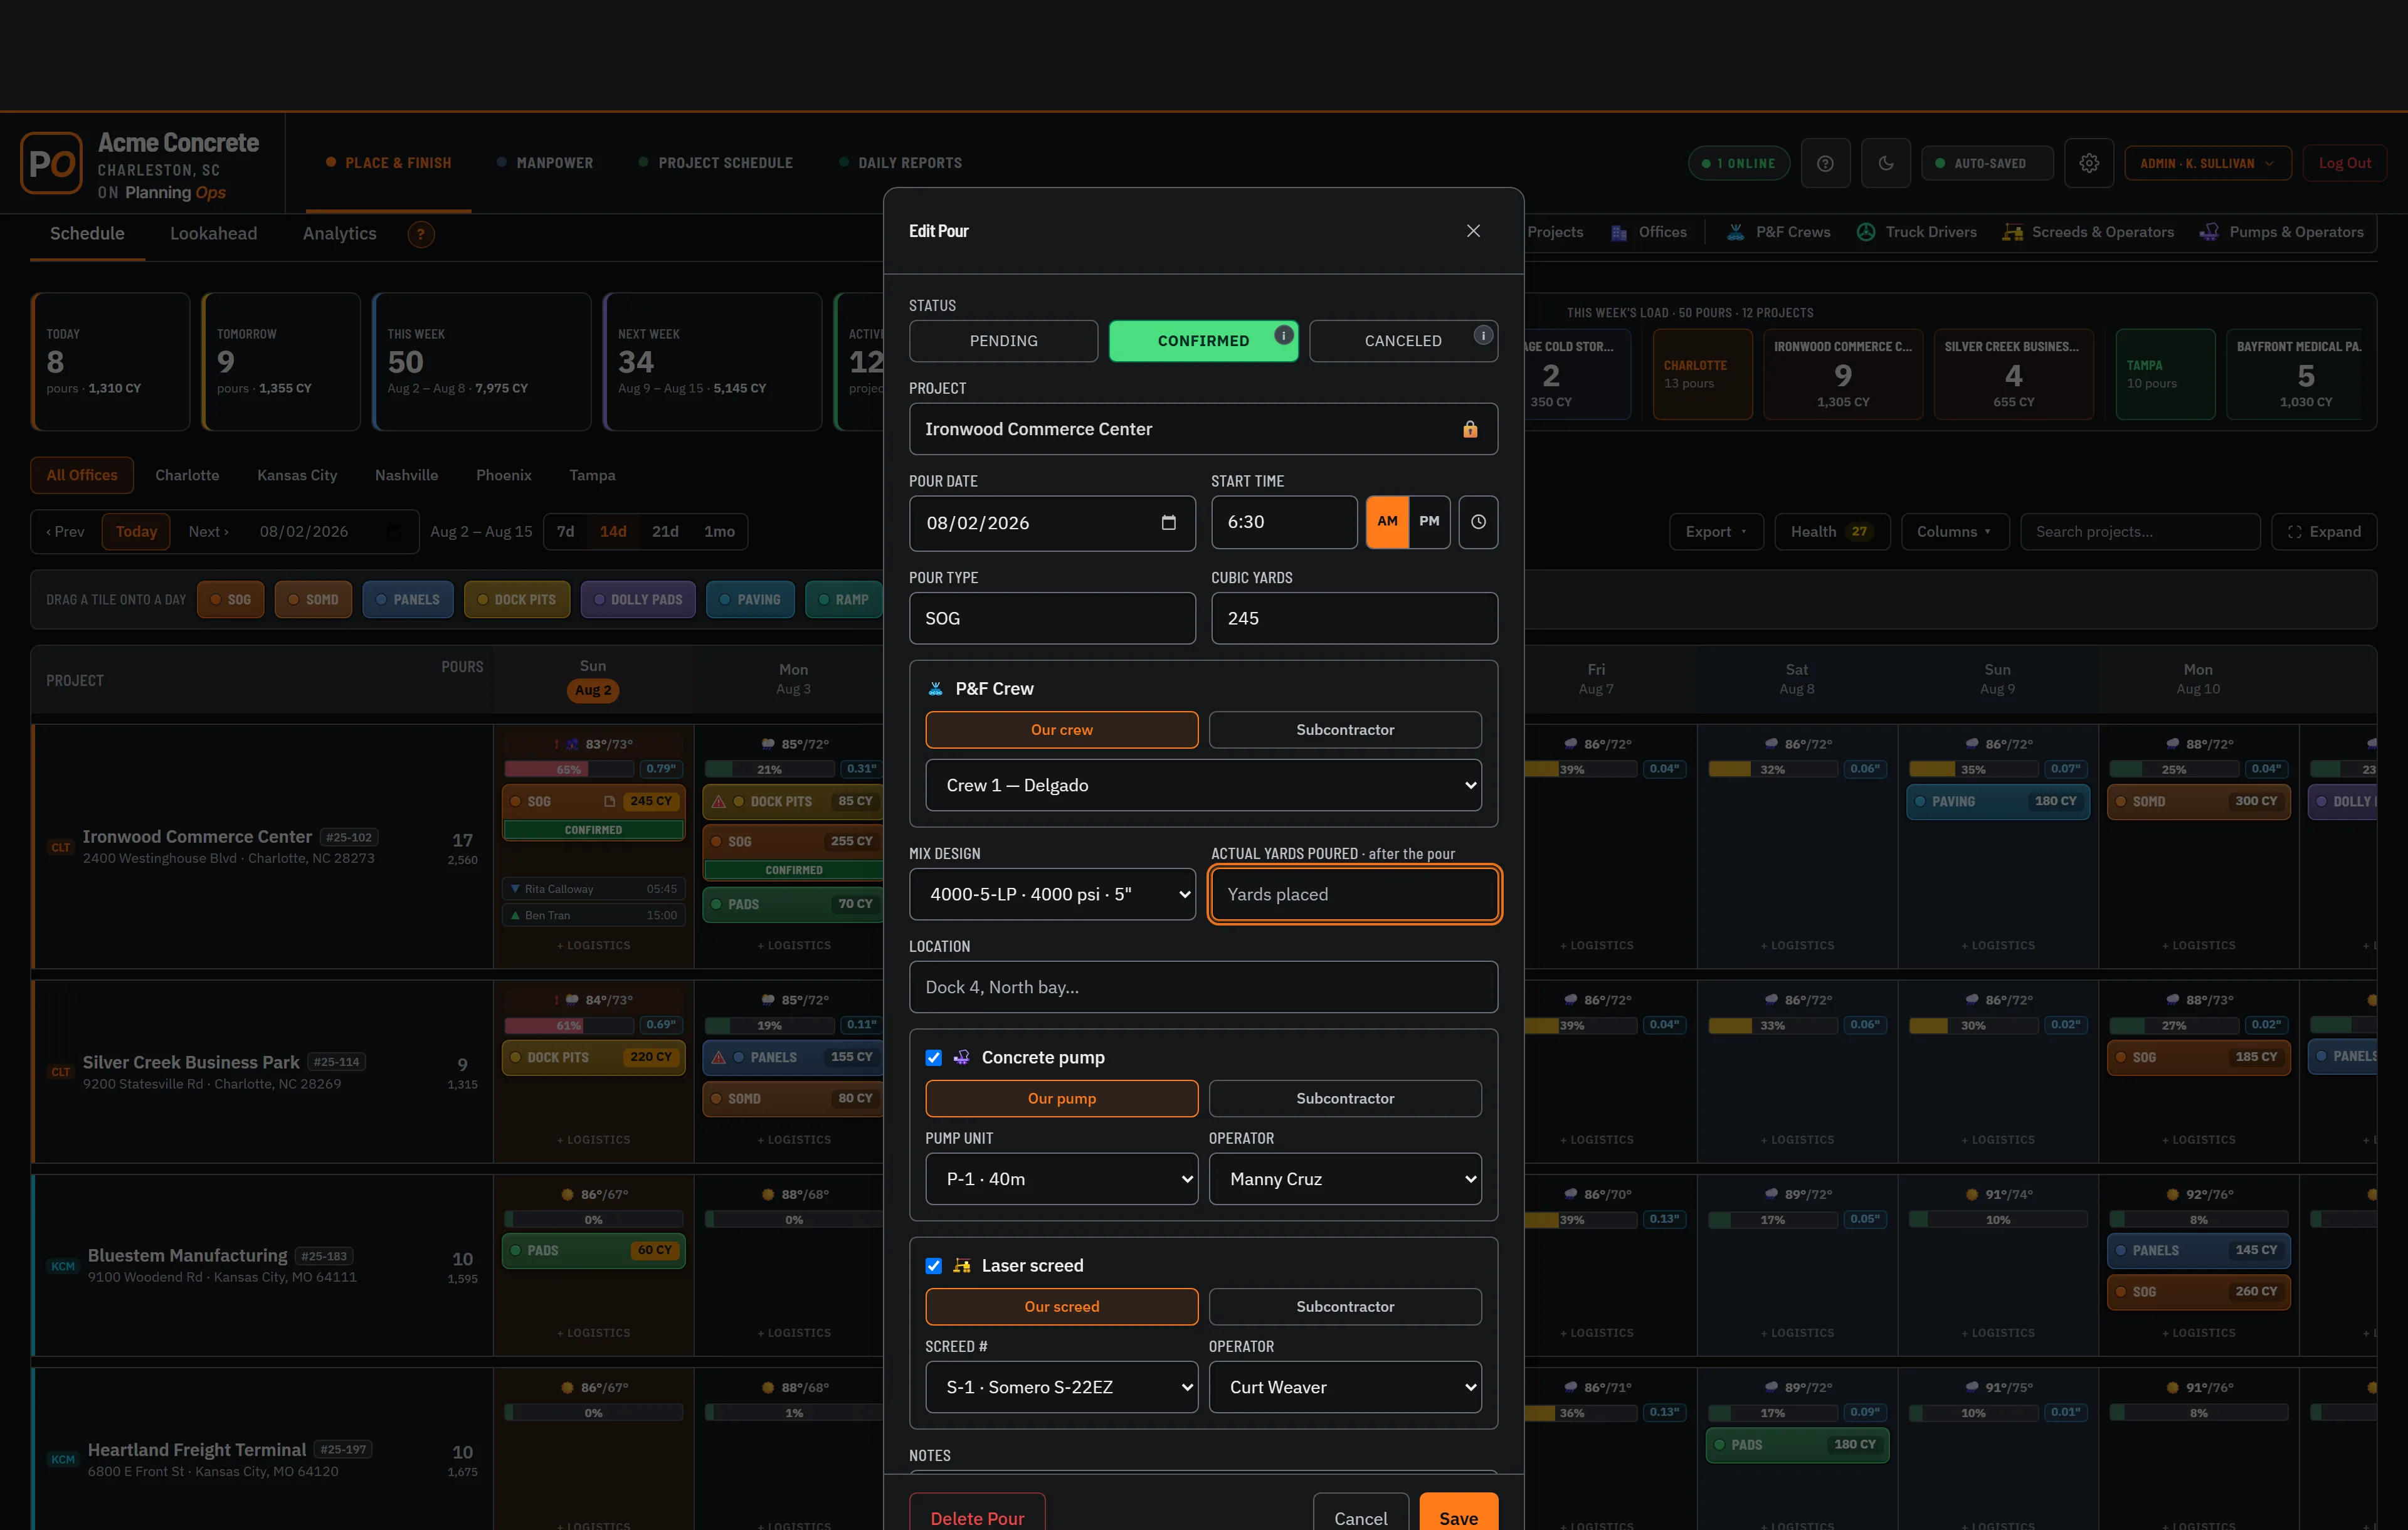Screen dimensions: 2408x1530
Task: Switch to the Project Schedule tab
Action: click(x=715, y=163)
